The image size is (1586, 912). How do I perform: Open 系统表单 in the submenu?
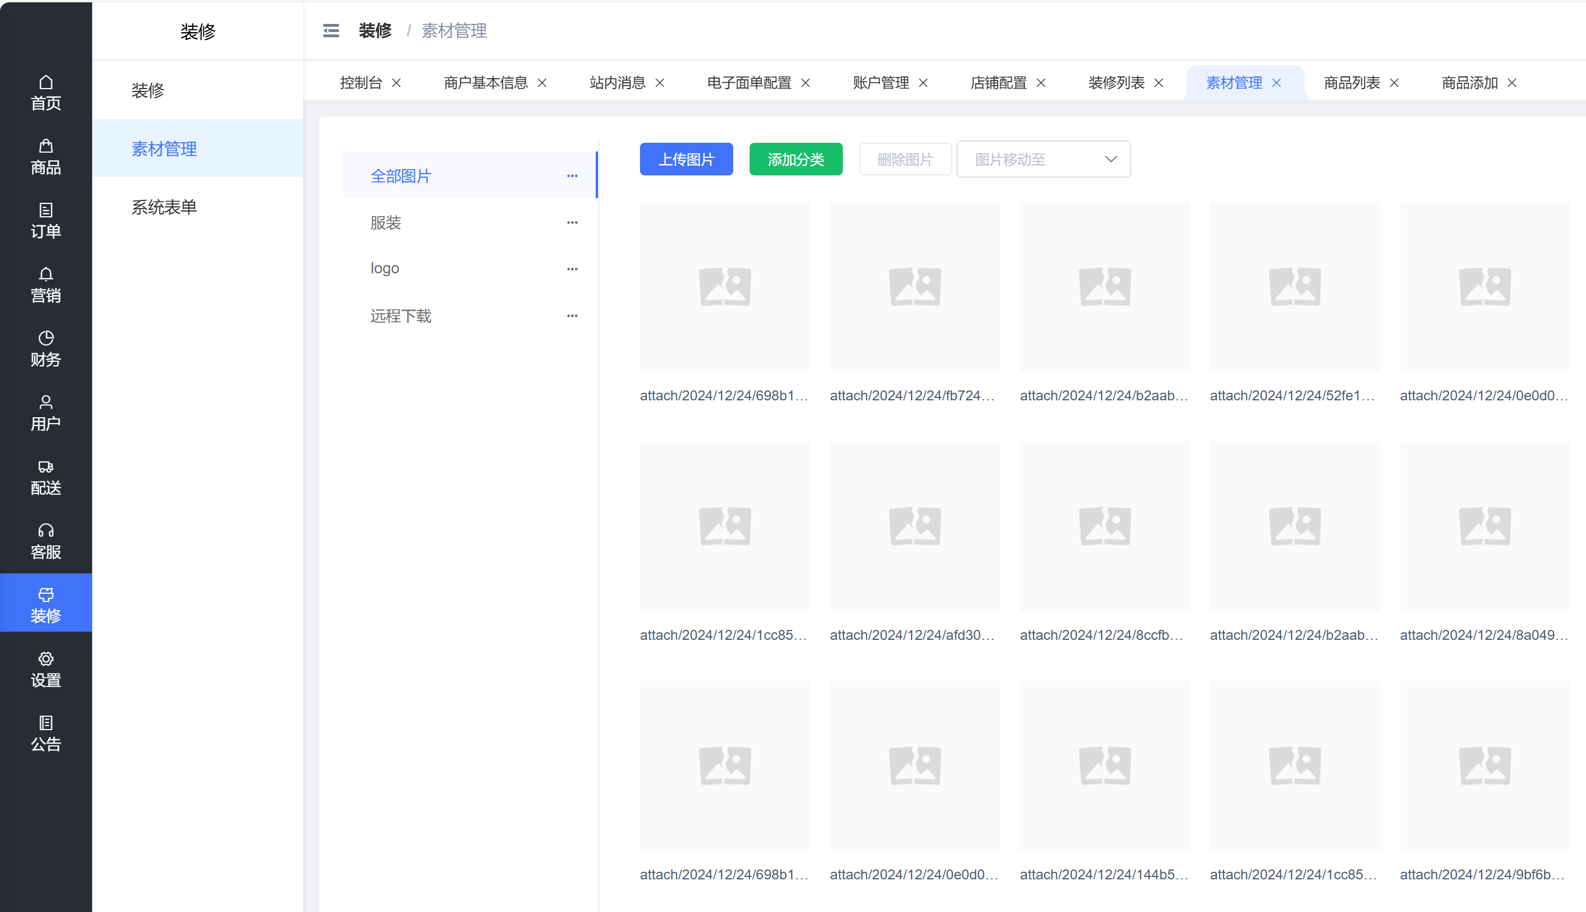(x=198, y=207)
